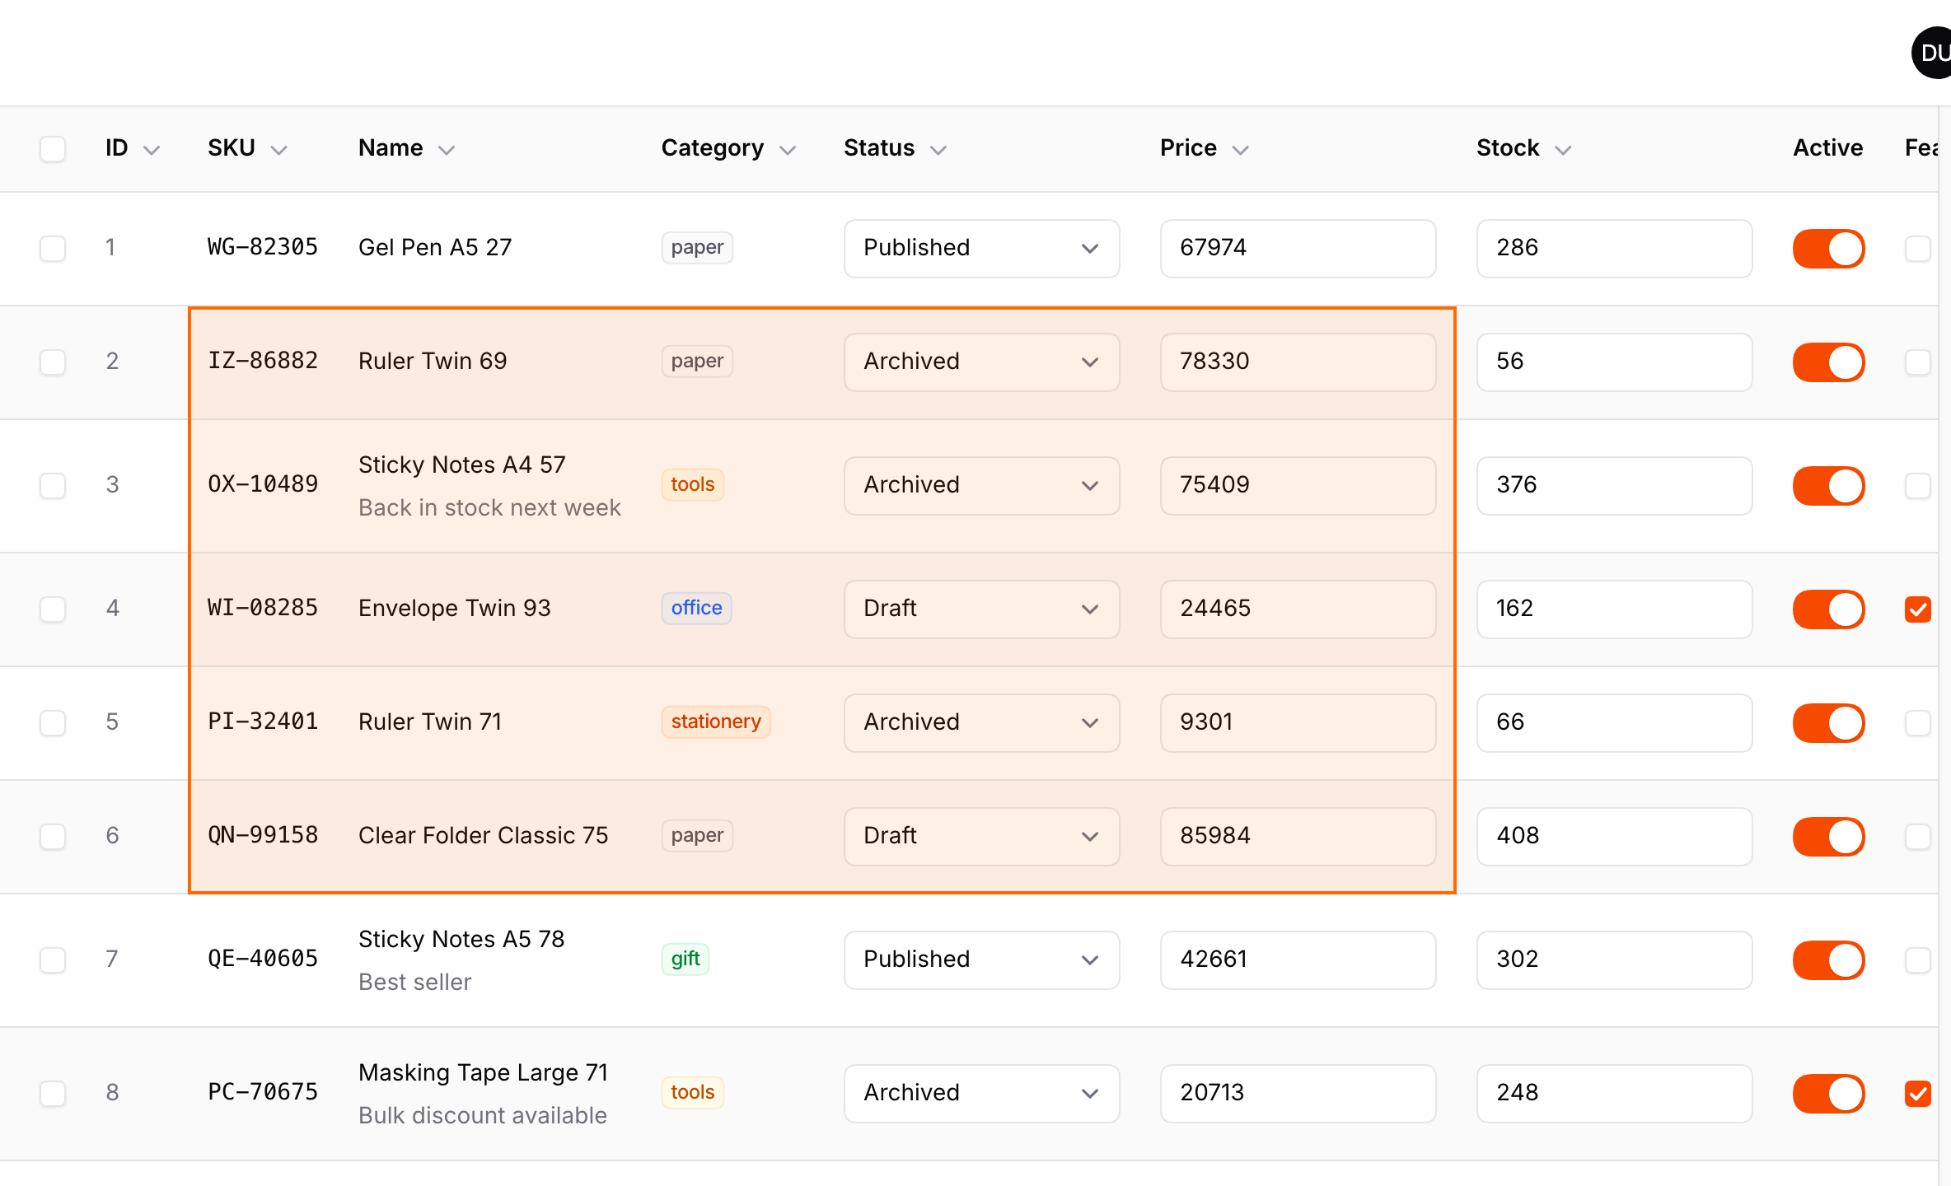Click the gift category tag
Viewport: 1951px width, 1186px height.
[x=685, y=959]
